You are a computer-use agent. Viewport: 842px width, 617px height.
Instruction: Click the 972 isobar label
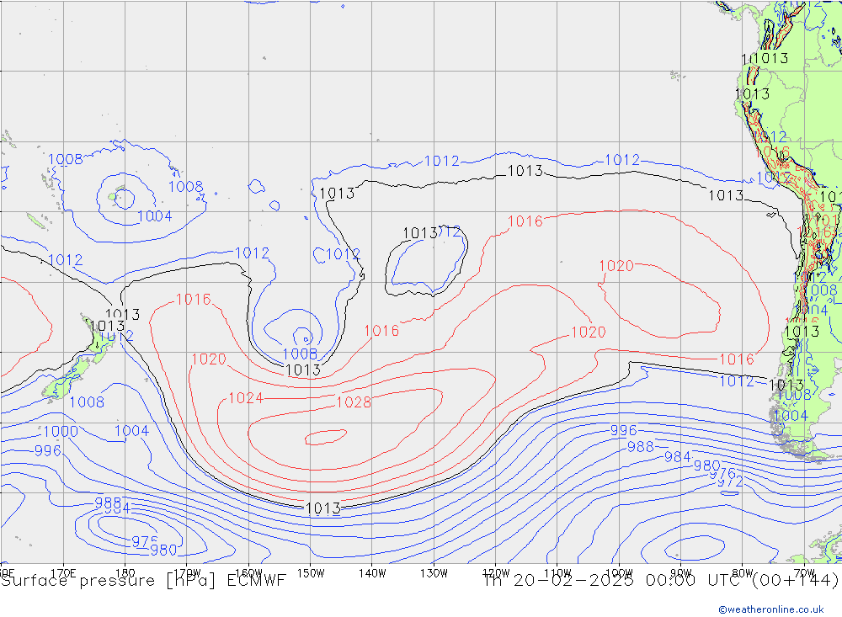tap(730, 481)
